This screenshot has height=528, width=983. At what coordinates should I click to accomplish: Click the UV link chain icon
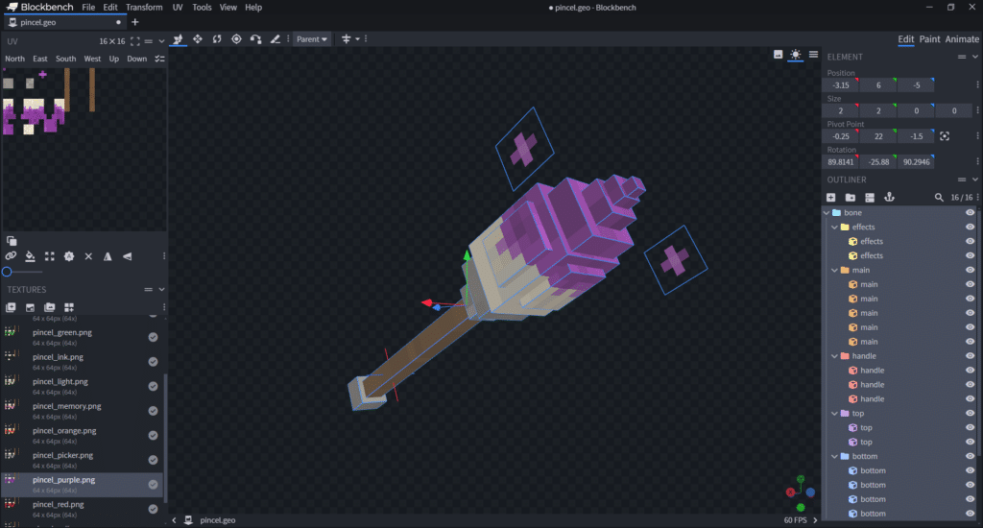11,256
